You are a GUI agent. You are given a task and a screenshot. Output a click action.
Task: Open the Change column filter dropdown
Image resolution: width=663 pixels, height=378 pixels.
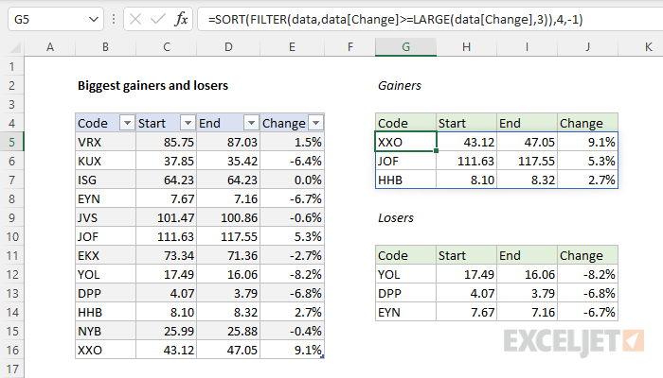[x=315, y=123]
